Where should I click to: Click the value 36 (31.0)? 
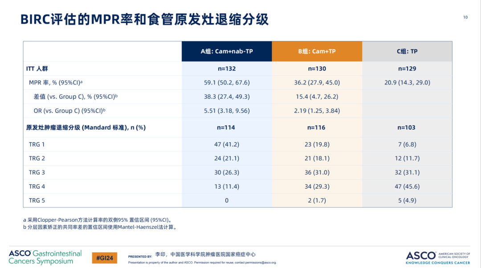(317, 172)
